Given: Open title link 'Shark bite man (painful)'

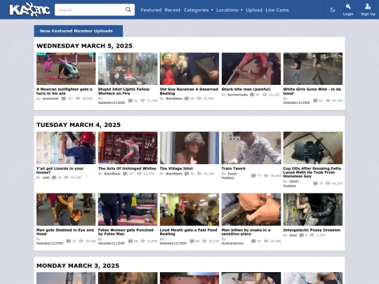Looking at the screenshot, I should [246, 89].
